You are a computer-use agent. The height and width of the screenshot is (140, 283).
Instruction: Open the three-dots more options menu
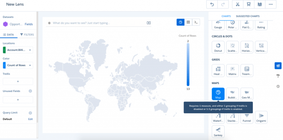coord(271,4)
